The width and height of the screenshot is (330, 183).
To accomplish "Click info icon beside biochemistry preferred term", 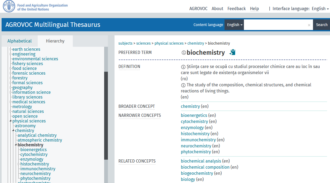I will tap(184, 53).
